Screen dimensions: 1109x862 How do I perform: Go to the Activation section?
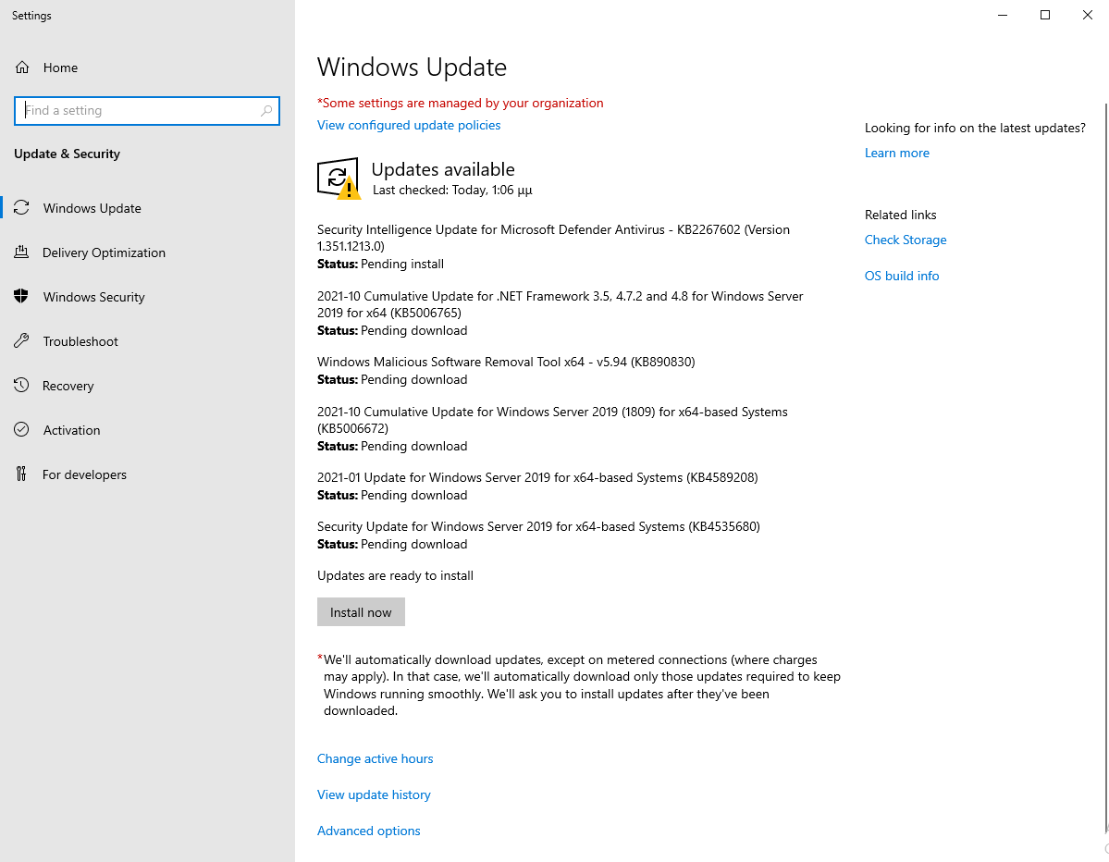point(71,430)
